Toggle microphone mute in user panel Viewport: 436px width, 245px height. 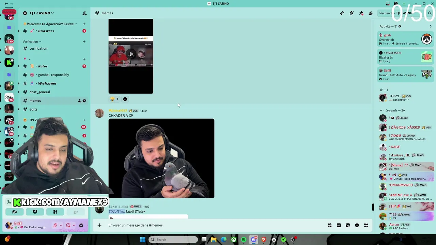pos(55,225)
